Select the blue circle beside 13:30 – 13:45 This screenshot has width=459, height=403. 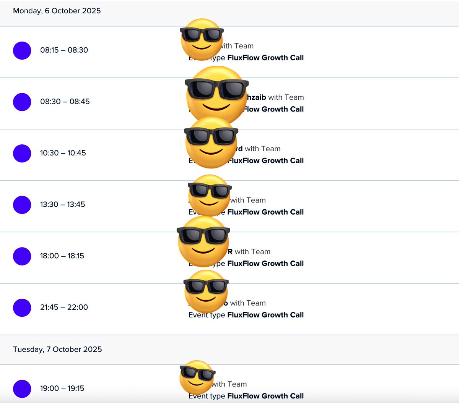22,205
